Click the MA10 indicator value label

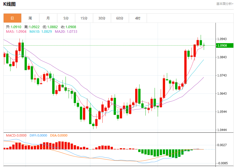[40, 32]
